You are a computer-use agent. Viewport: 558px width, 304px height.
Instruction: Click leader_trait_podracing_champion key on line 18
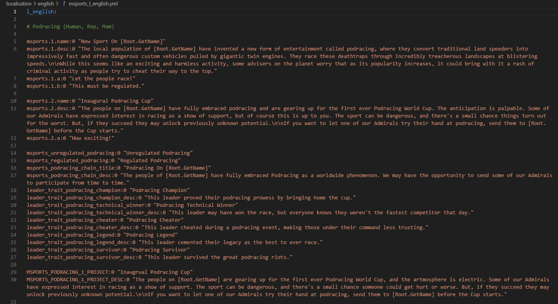73,190
